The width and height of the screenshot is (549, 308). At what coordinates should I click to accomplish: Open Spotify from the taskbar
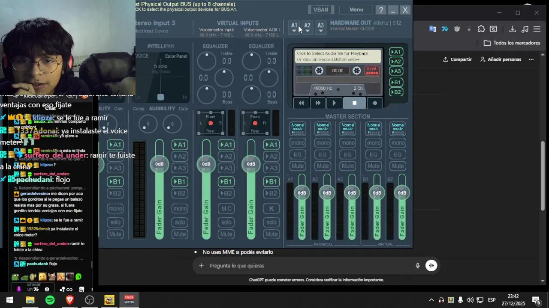point(50,300)
